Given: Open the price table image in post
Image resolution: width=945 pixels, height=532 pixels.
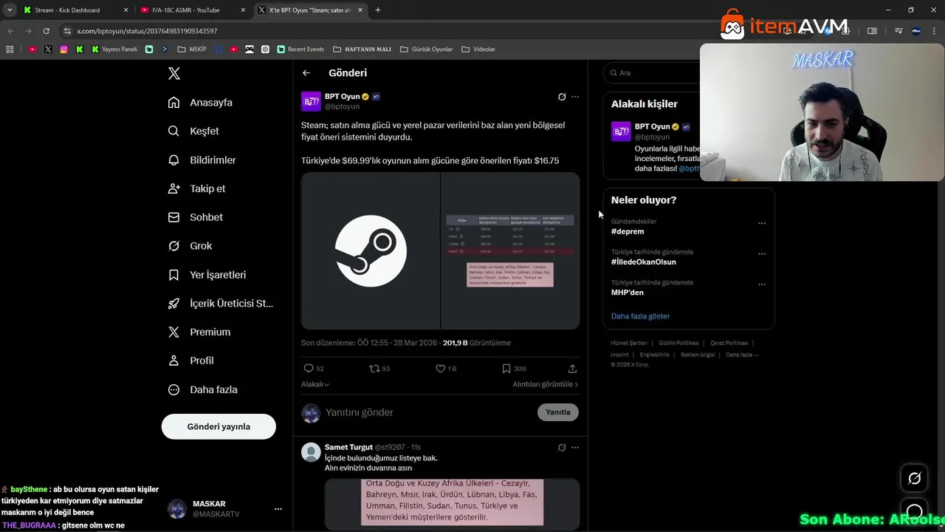Looking at the screenshot, I should (510, 250).
